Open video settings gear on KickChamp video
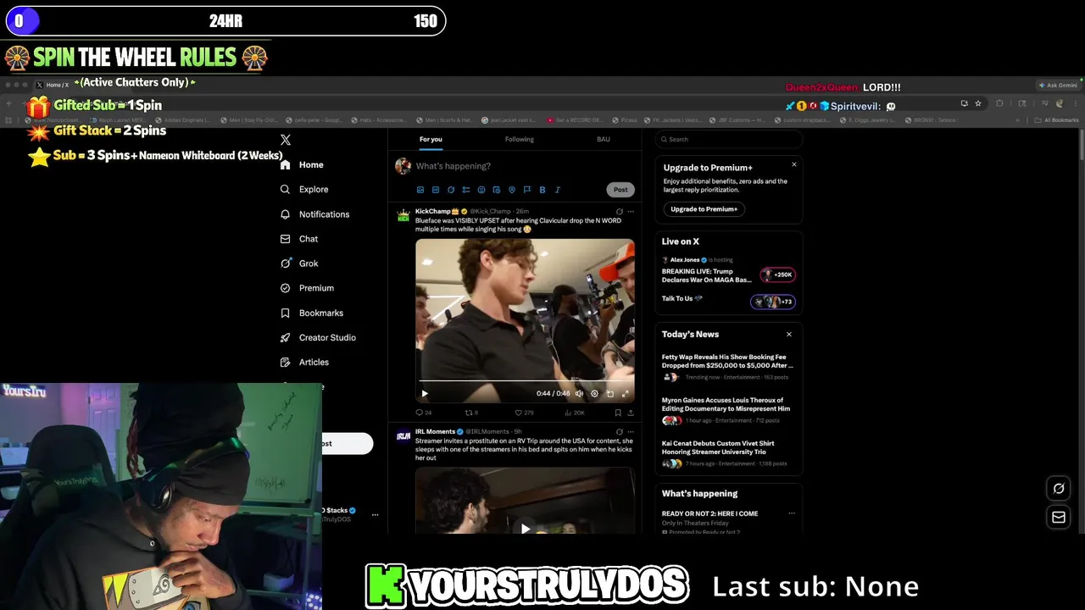Viewport: 1085px width, 610px height. pyautogui.click(x=594, y=393)
